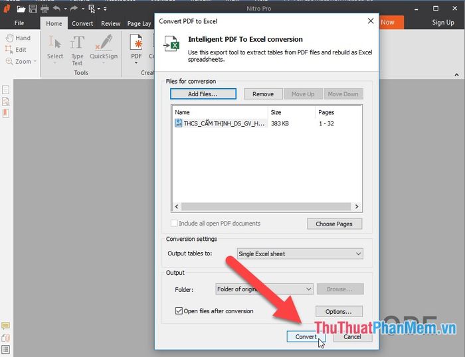Open the Comments panel icon at the bottom left
This screenshot has width=465, height=357.
coord(5,326)
